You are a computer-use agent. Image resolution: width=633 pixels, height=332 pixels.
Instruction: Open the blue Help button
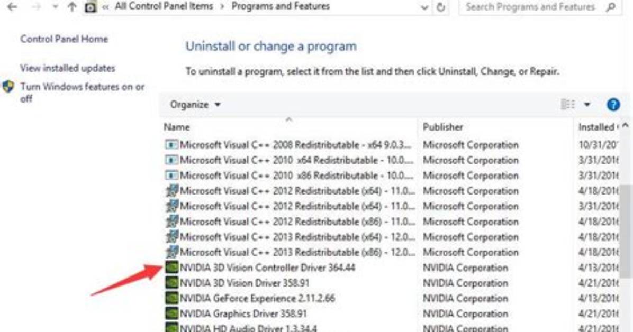pyautogui.click(x=613, y=105)
